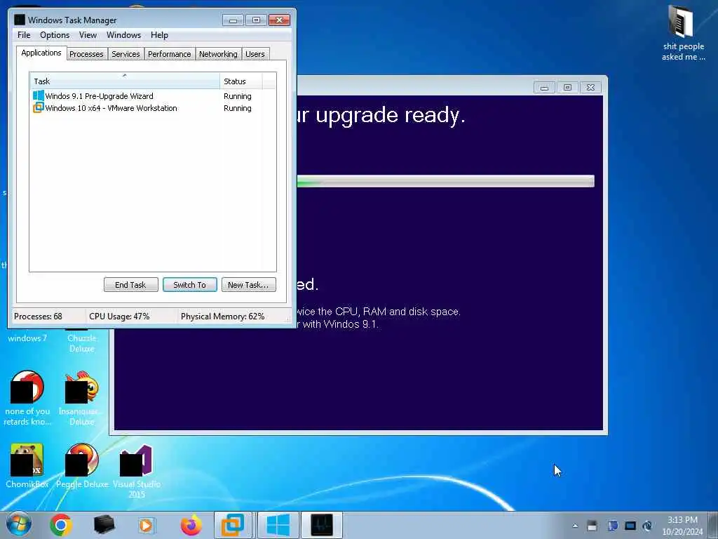This screenshot has height=539, width=718.
Task: Click the Windows Start orb
Action: pyautogui.click(x=18, y=525)
